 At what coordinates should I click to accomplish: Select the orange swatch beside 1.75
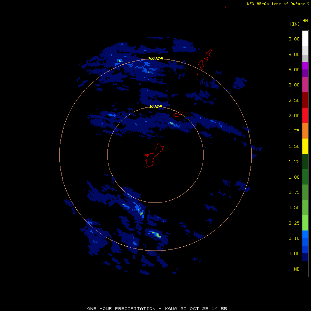305,131
